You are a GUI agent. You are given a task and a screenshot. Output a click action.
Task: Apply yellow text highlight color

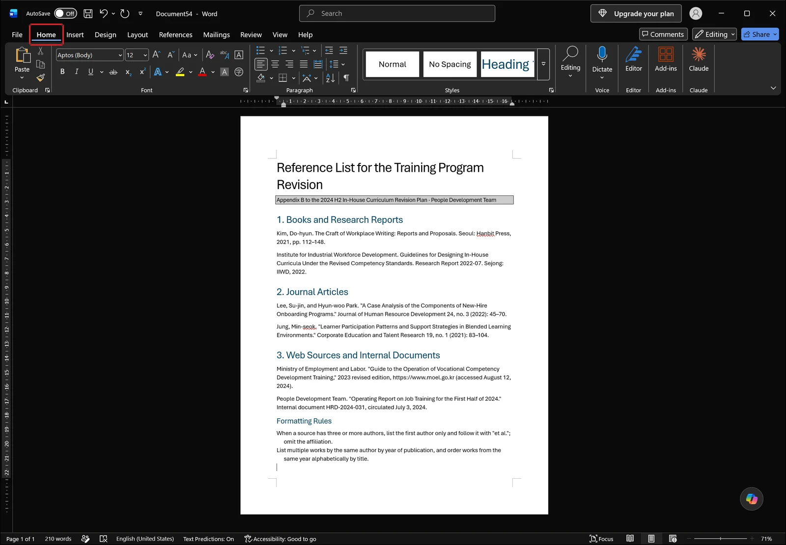(x=180, y=72)
